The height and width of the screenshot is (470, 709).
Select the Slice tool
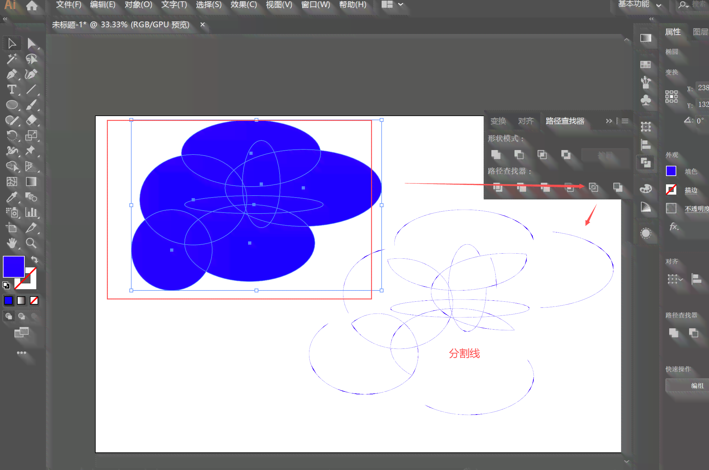coord(31,228)
